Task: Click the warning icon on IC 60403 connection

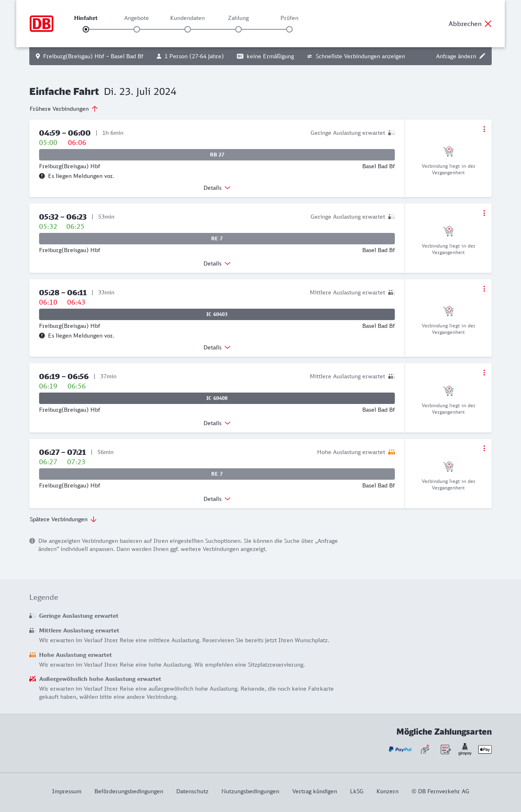Action: click(x=42, y=336)
